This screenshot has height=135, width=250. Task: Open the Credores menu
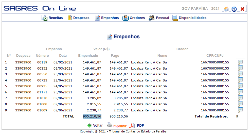[137, 18]
